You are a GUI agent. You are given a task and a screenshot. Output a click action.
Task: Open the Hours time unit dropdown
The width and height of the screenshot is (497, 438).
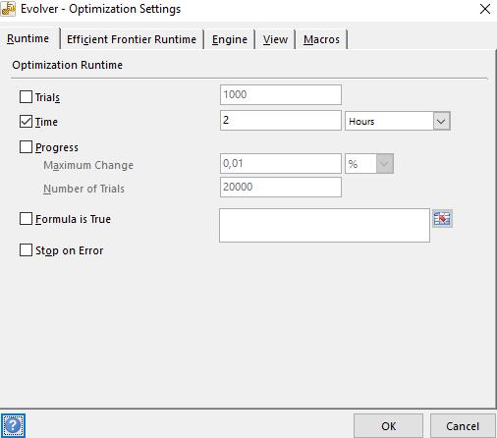click(398, 121)
